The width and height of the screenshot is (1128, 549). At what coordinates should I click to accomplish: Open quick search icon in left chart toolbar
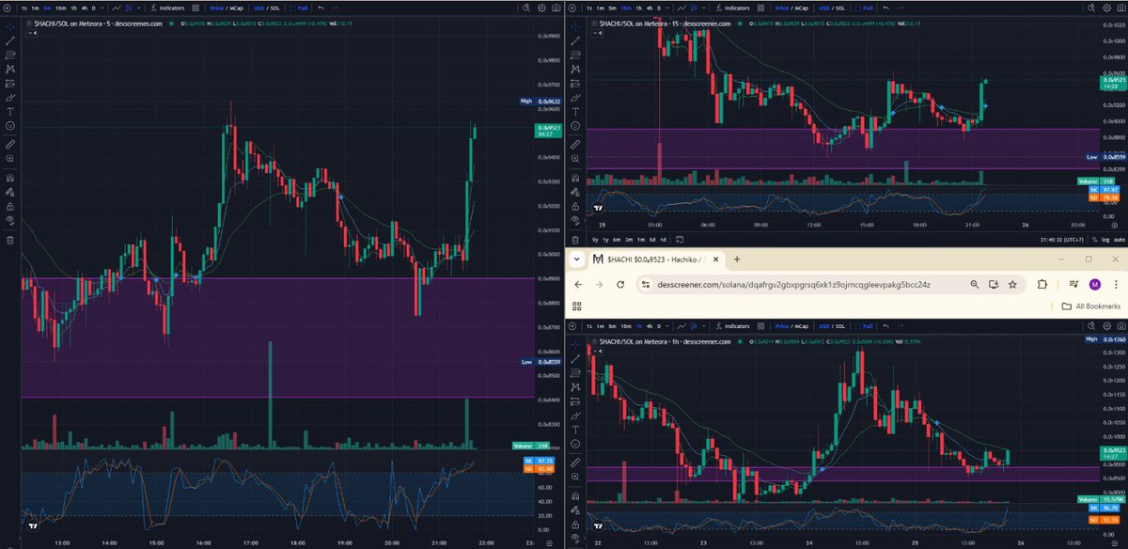click(x=526, y=8)
